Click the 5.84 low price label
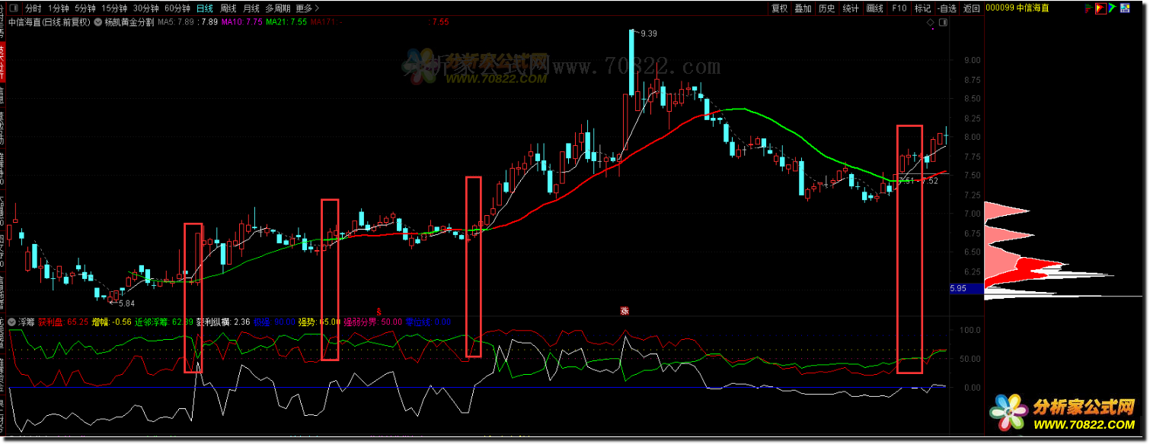This screenshot has width=1150, height=444. coord(126,303)
